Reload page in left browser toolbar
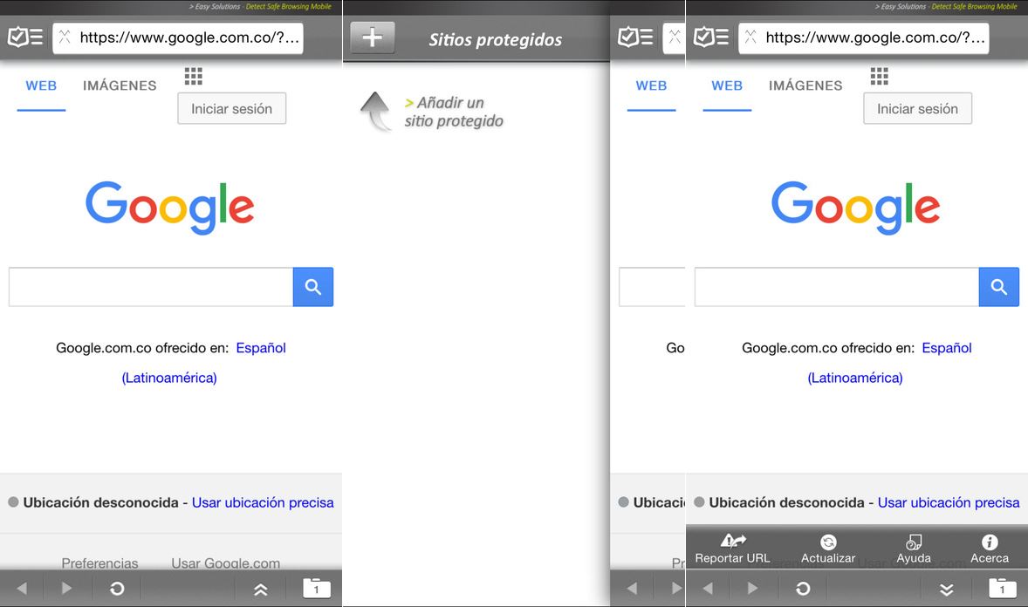The image size is (1028, 607). pos(117,589)
